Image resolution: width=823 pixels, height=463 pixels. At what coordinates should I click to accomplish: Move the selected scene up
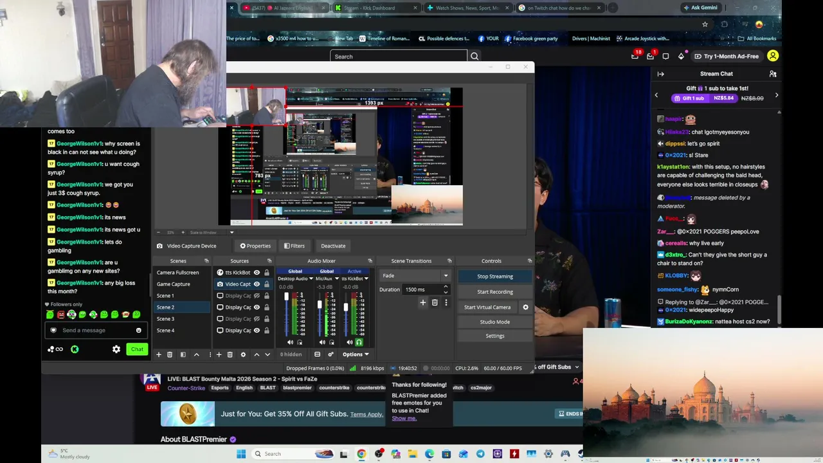[197, 354]
